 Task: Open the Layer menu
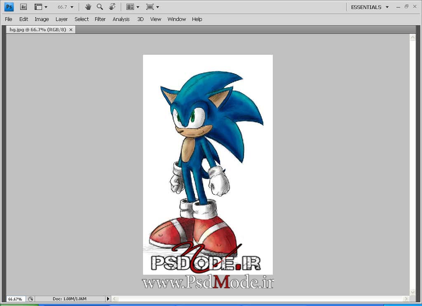(x=62, y=19)
